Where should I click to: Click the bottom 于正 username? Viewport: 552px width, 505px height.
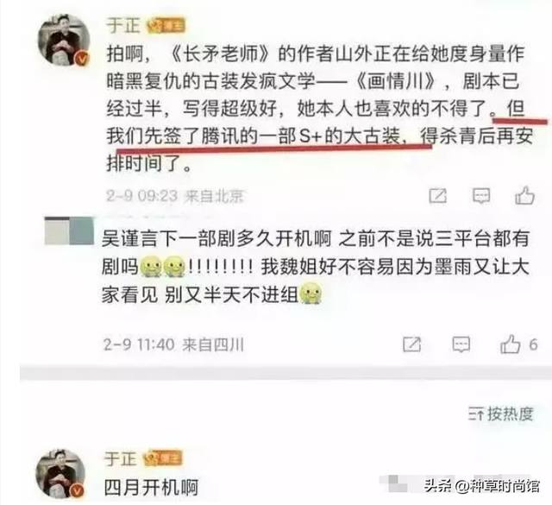click(121, 459)
